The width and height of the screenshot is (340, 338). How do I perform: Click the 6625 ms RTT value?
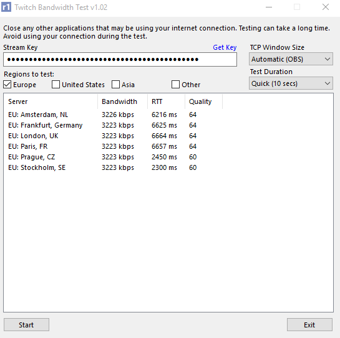click(164, 125)
